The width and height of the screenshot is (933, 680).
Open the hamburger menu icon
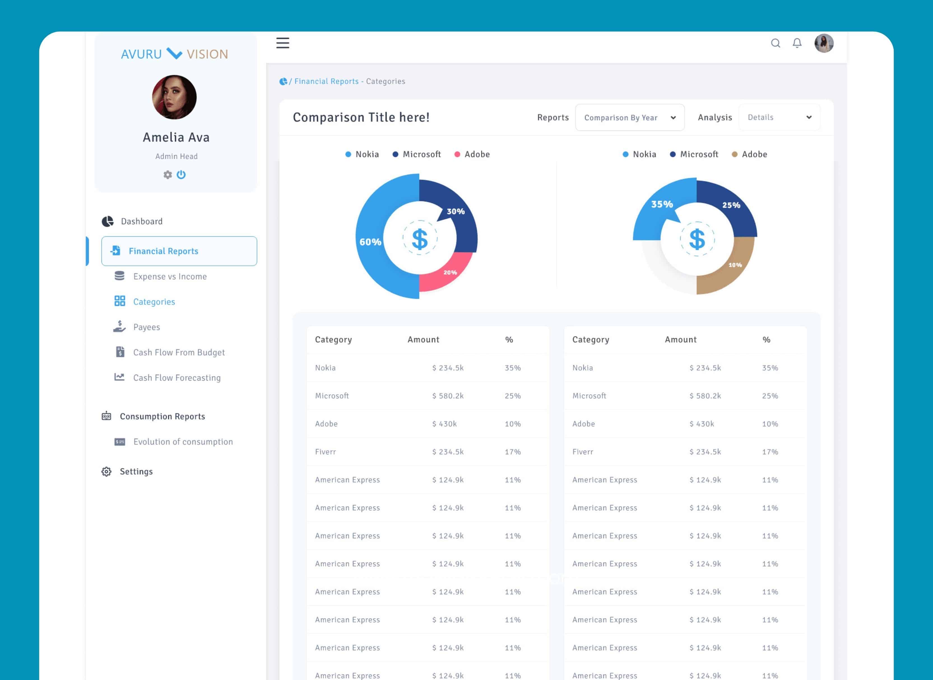coord(282,43)
